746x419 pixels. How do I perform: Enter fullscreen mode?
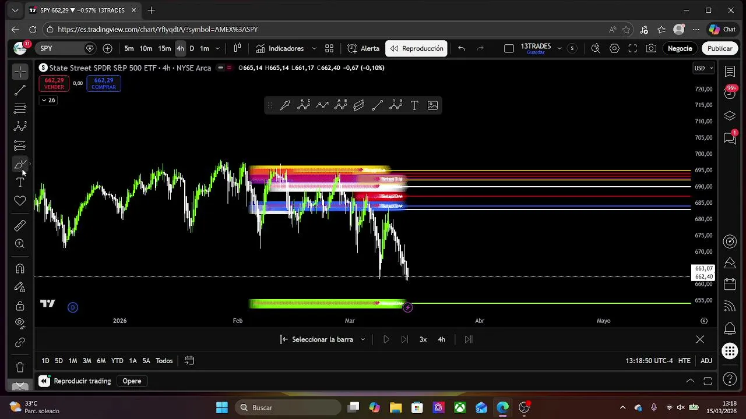633,48
